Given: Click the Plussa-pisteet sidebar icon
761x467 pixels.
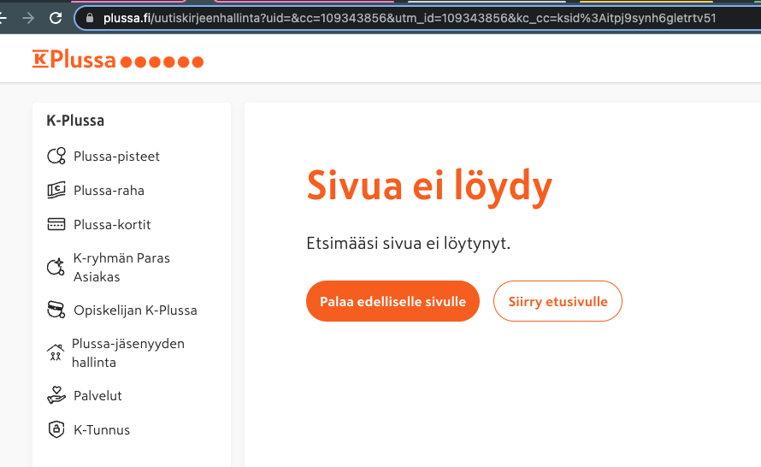Looking at the screenshot, I should pyautogui.click(x=56, y=156).
